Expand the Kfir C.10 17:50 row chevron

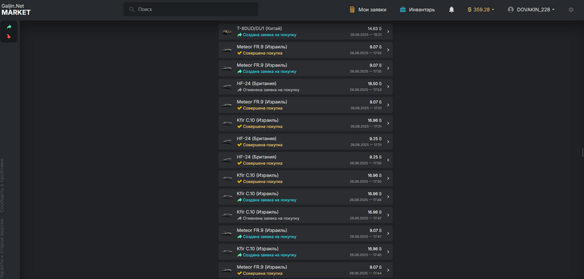(388, 178)
